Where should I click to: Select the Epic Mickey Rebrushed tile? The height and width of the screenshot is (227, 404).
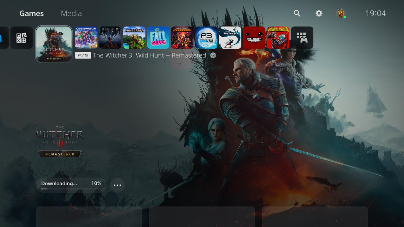(230, 38)
